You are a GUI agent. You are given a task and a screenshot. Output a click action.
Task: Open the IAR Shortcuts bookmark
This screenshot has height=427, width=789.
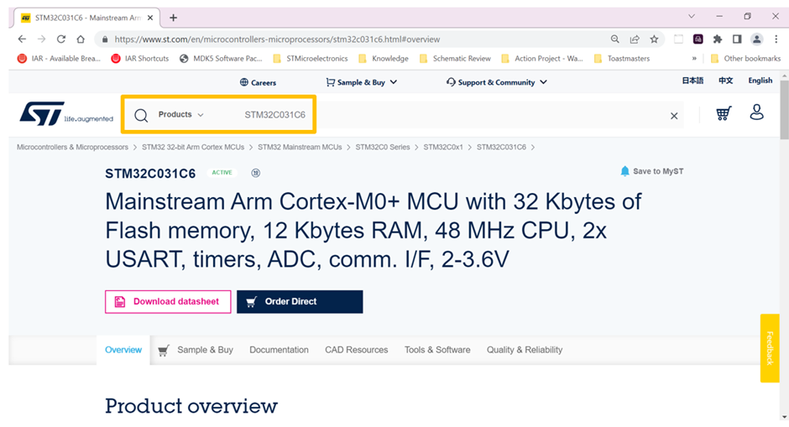tap(140, 59)
